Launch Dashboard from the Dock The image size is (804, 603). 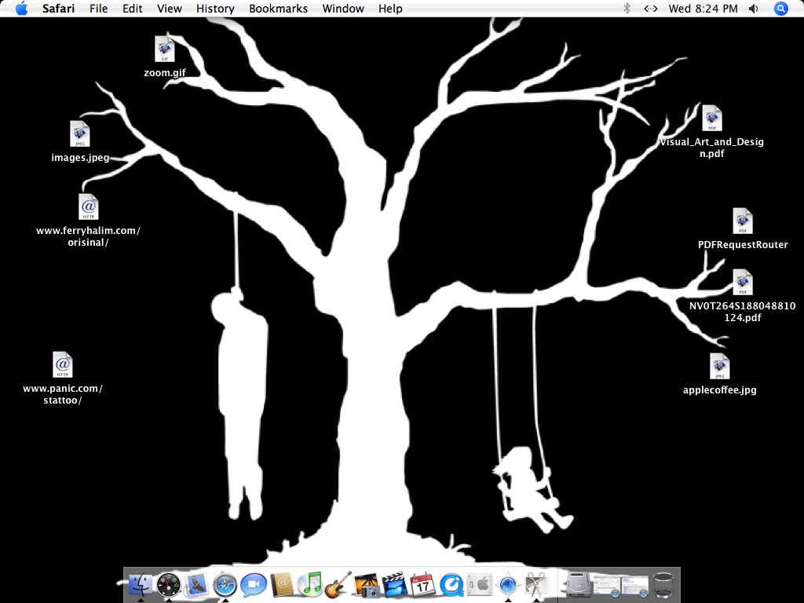pyautogui.click(x=168, y=585)
